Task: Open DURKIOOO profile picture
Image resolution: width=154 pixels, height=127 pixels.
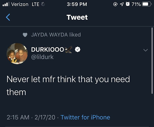Action: [17, 54]
